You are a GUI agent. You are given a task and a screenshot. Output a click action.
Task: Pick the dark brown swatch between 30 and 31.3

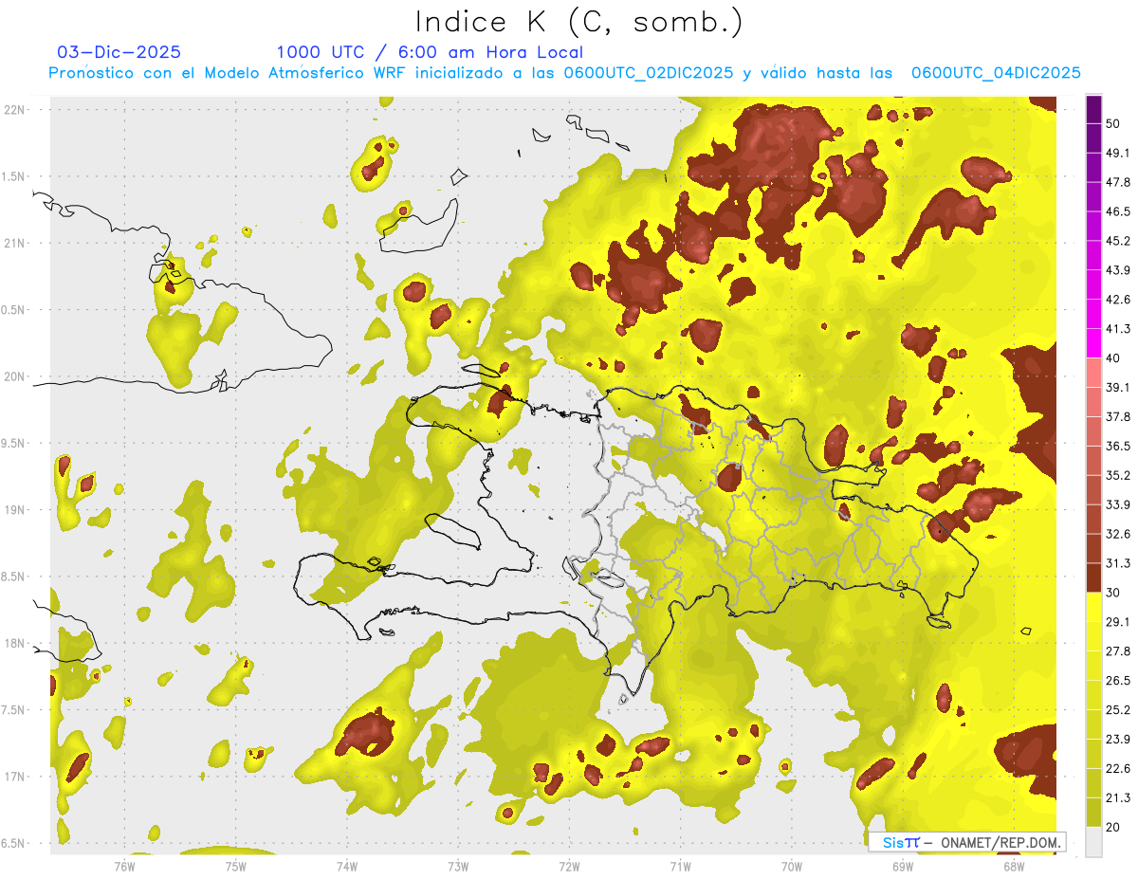(1093, 577)
